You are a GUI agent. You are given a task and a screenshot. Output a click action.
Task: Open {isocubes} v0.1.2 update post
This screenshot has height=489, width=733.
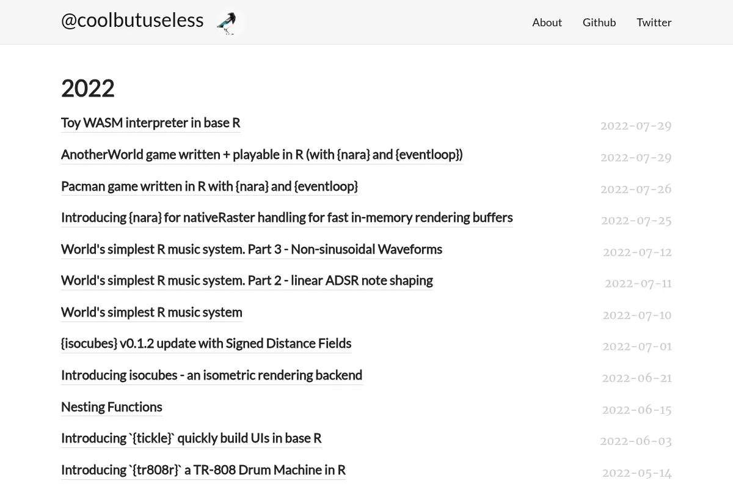point(206,344)
